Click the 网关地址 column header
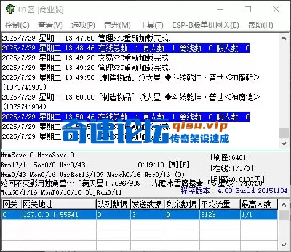291x252 pixels. click(59, 204)
